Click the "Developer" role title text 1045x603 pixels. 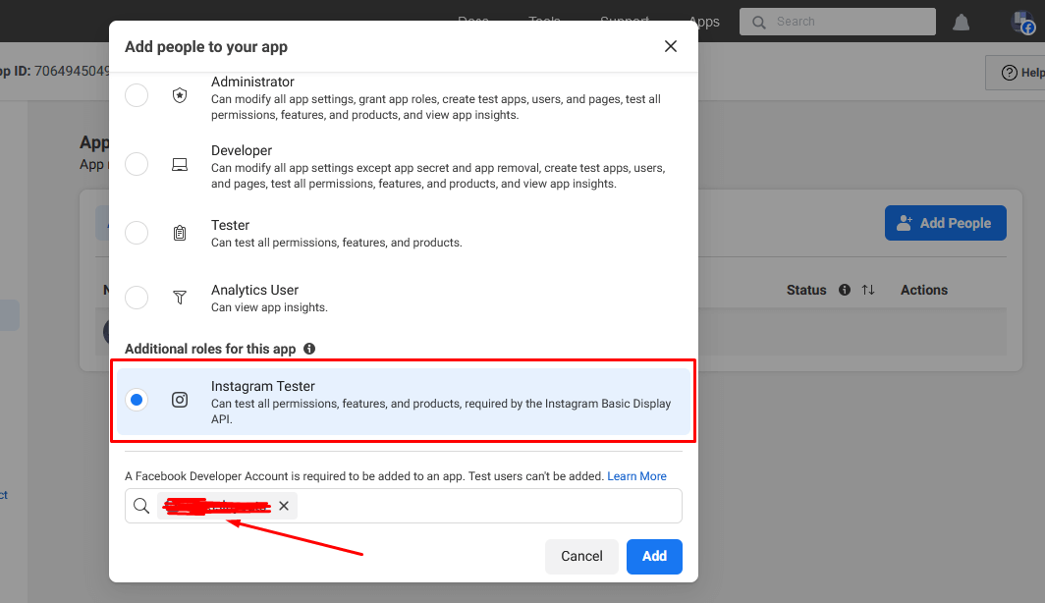[242, 150]
